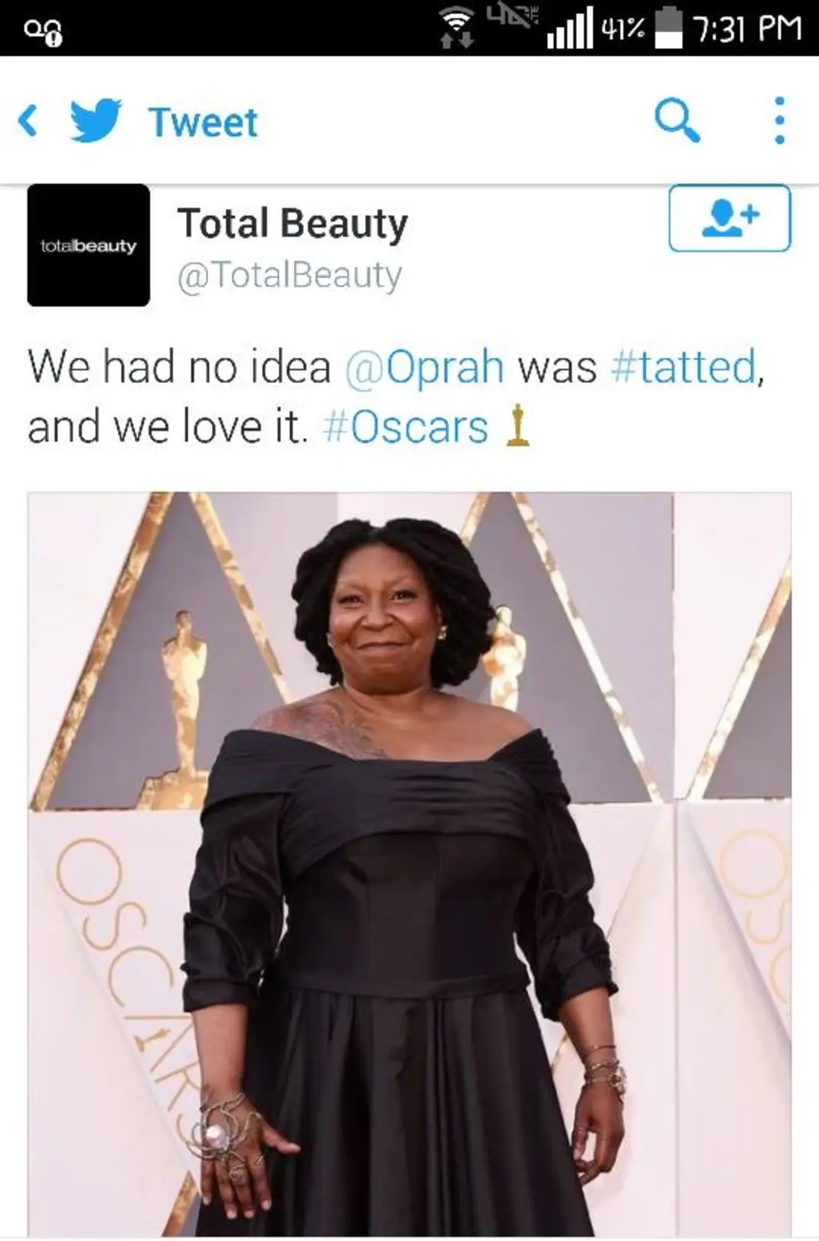Open the search magnifier icon
This screenshot has height=1241, width=819.
click(x=677, y=120)
